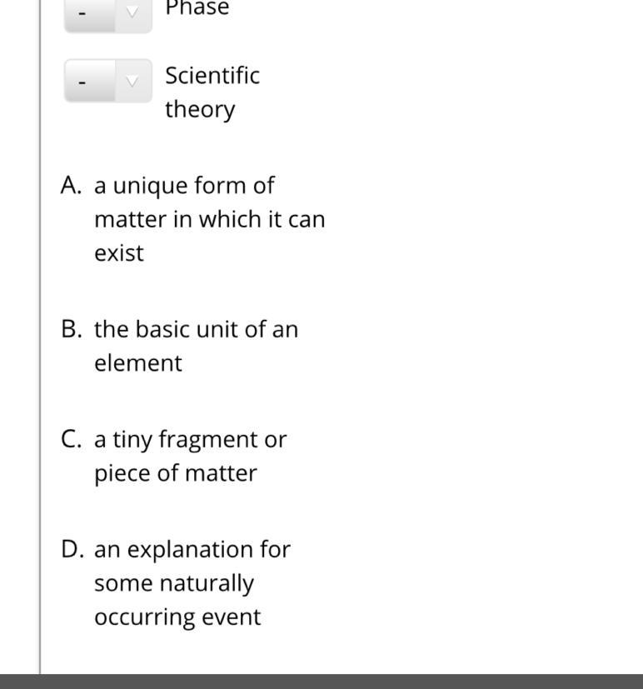Image resolution: width=643 pixels, height=689 pixels.
Task: Click the letter D. marker
Action: pos(72,549)
